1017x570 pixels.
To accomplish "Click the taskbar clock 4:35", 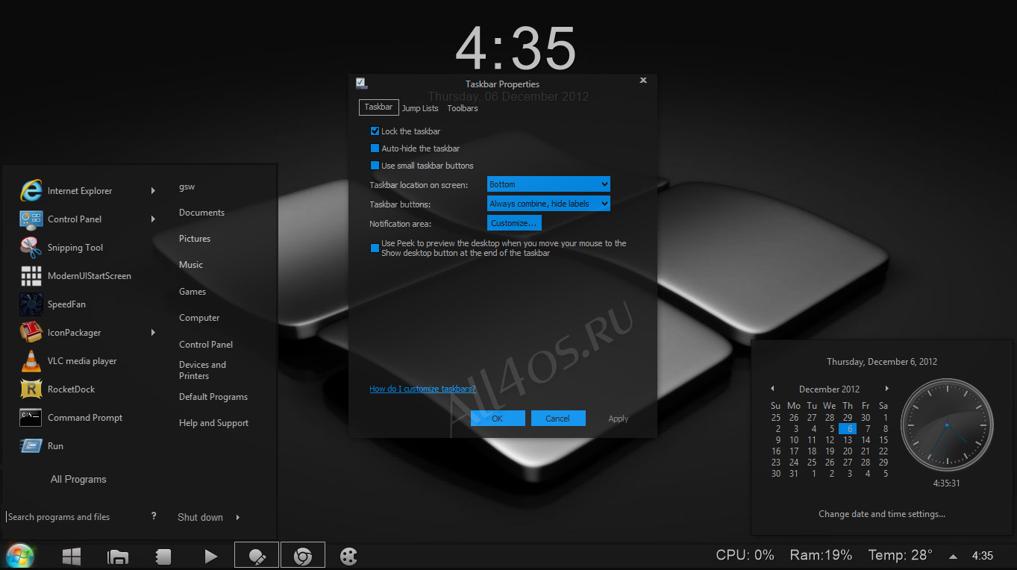I will click(x=983, y=556).
